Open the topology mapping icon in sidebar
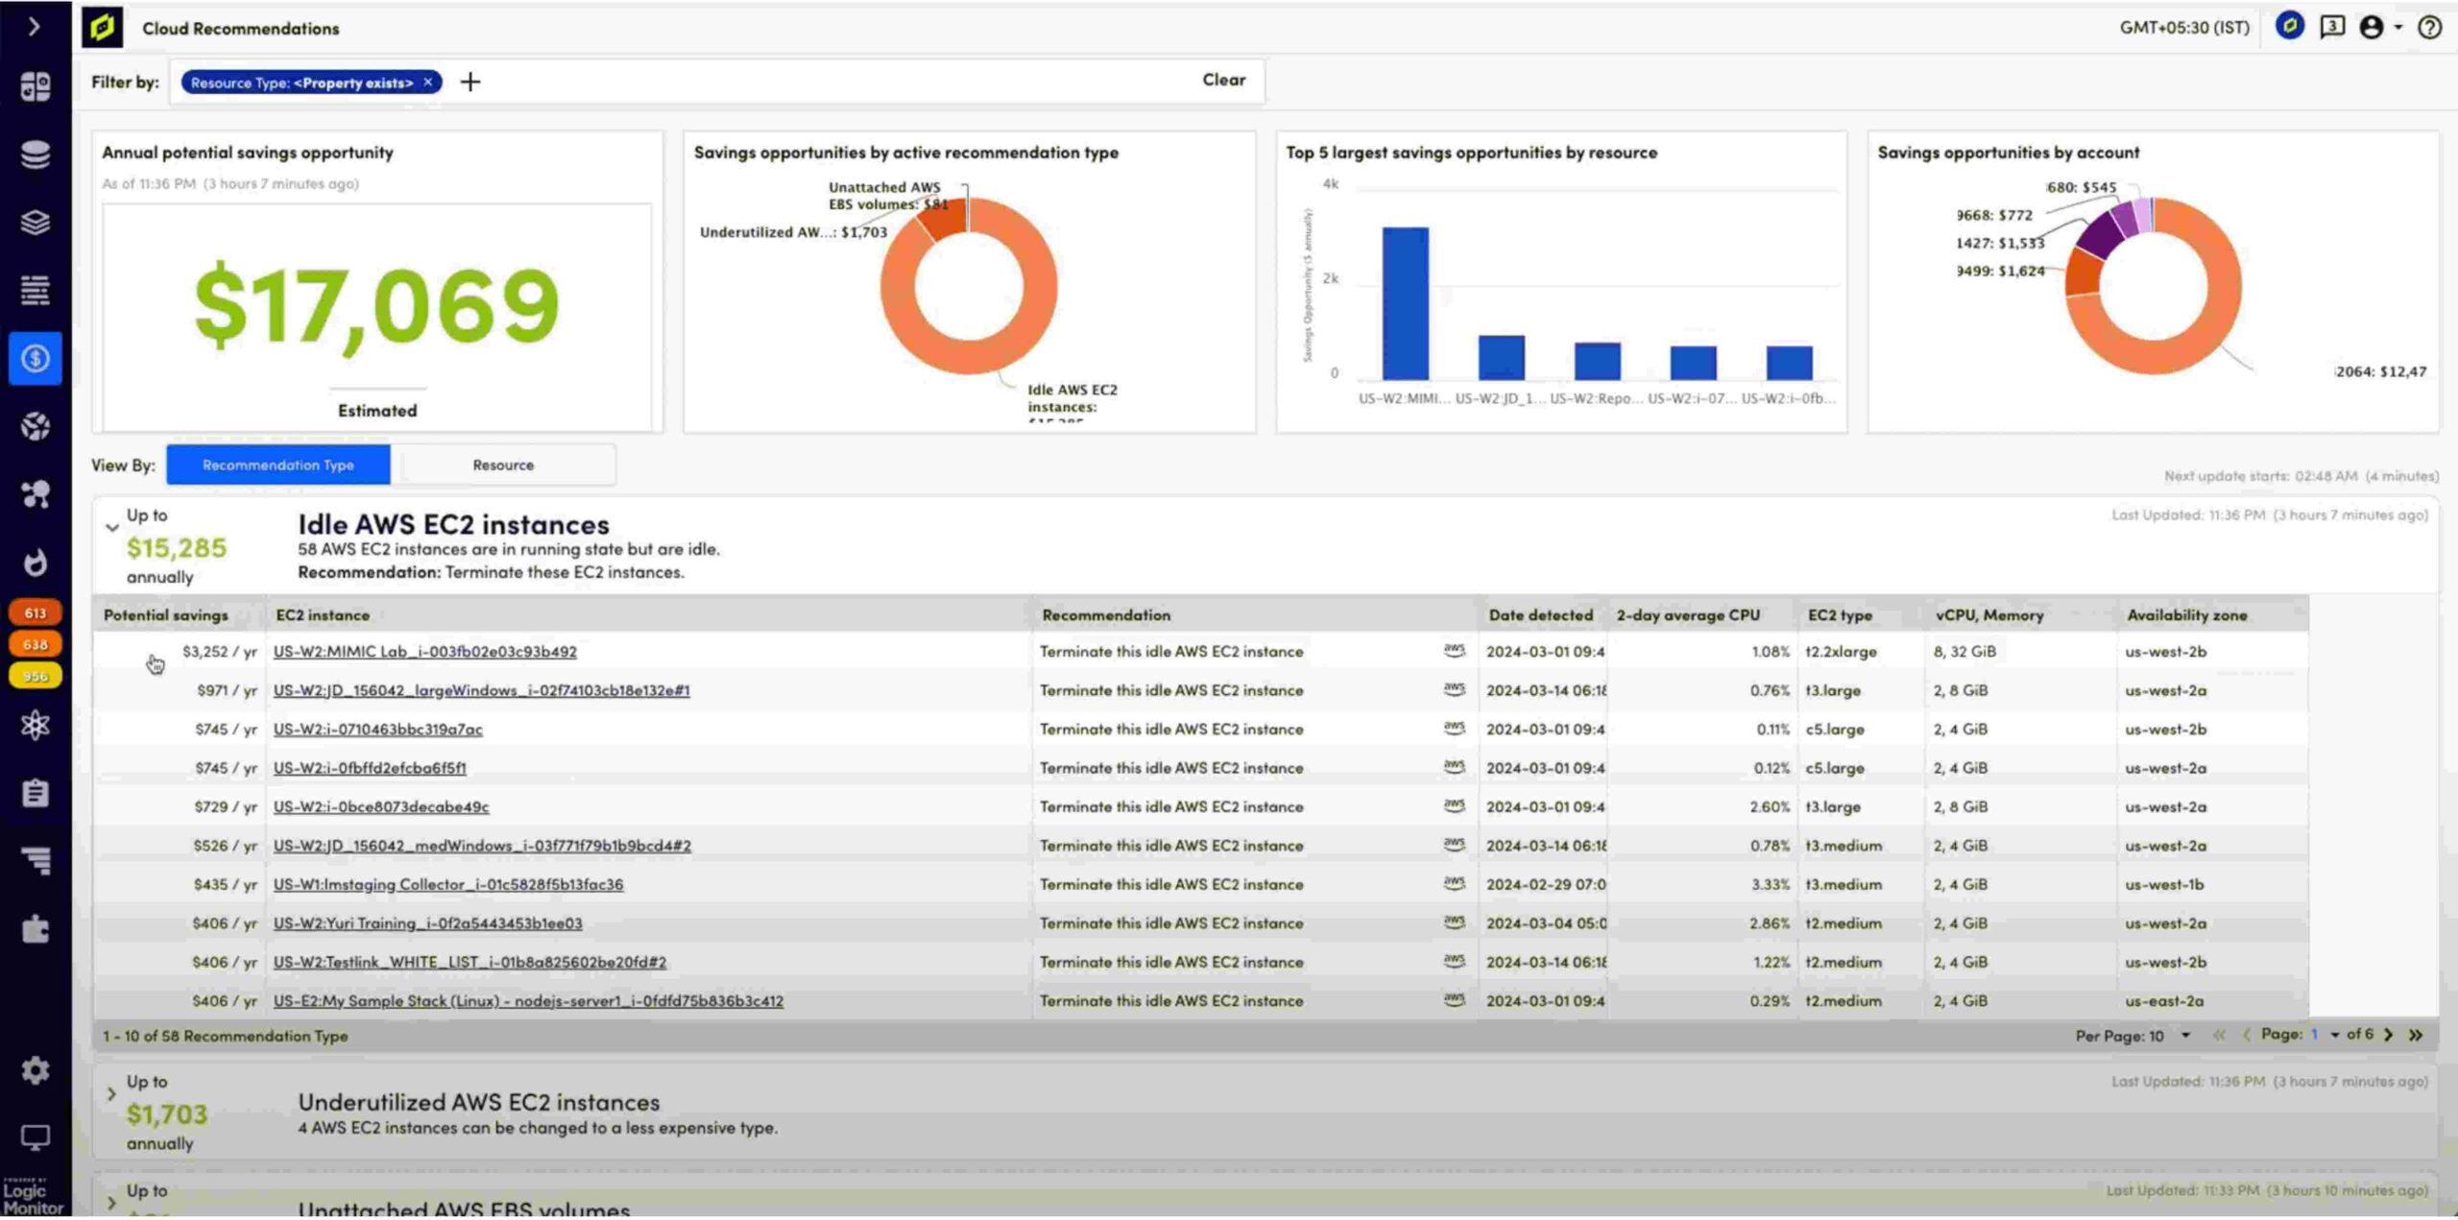The image size is (2458, 1220). [36, 494]
